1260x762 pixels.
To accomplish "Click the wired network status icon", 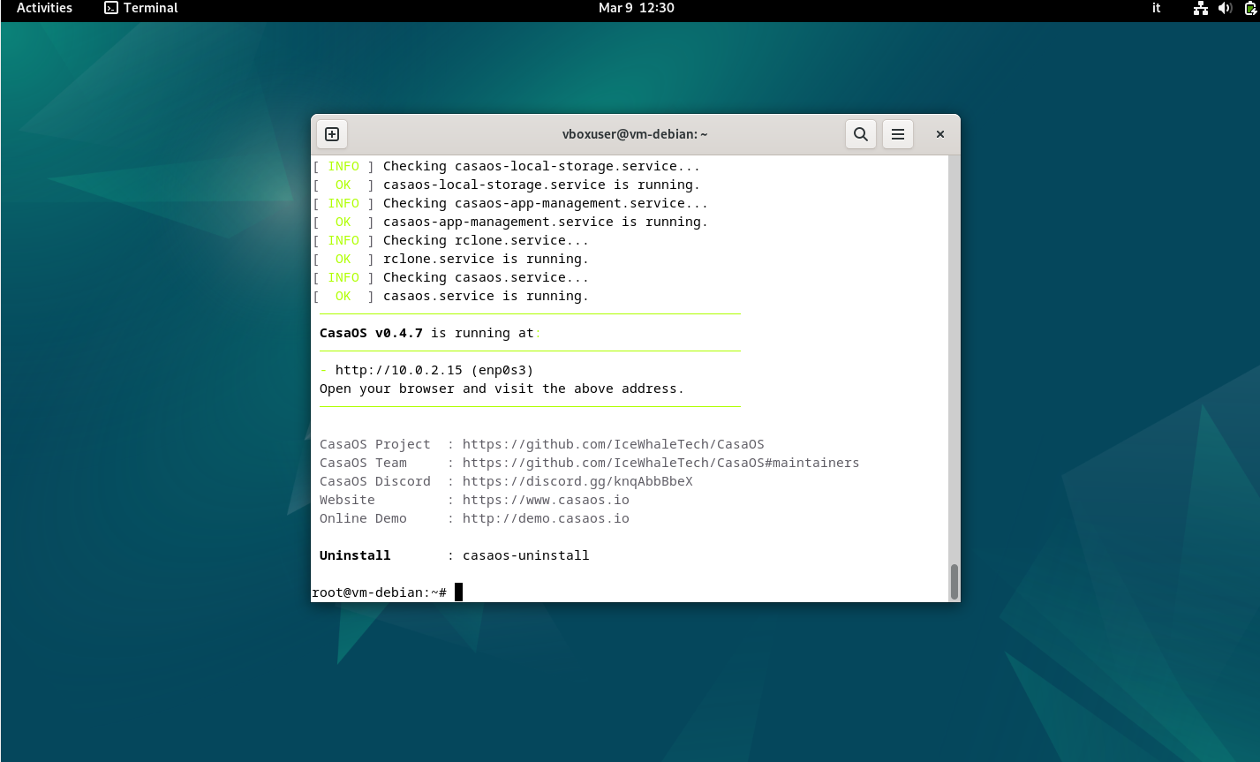I will tap(1200, 8).
